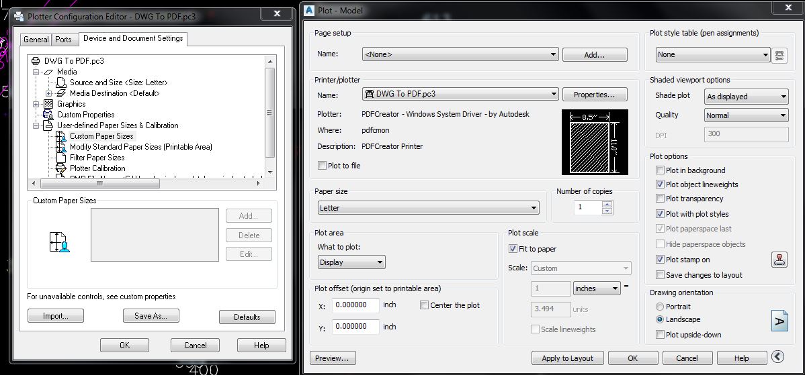The width and height of the screenshot is (805, 375).
Task: Collapse the Plot dialog with the arrow icon
Action: pos(778,357)
